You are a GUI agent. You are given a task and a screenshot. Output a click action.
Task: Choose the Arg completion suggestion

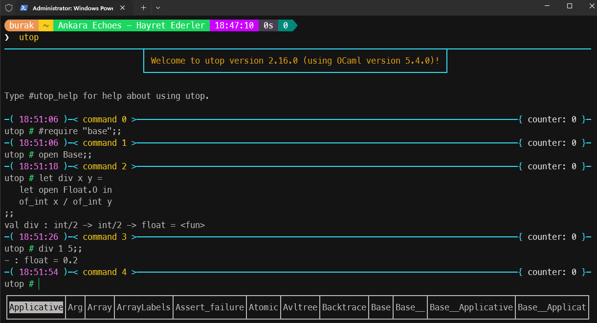[x=75, y=307]
